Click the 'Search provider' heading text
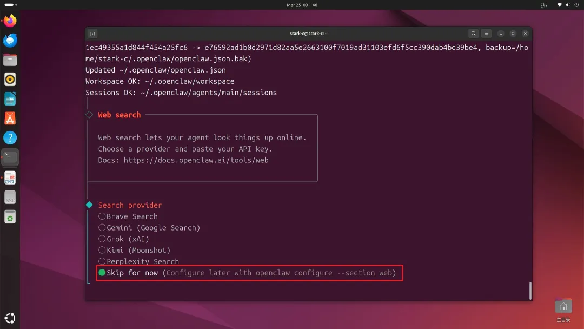Image resolution: width=584 pixels, height=329 pixels. 130,205
